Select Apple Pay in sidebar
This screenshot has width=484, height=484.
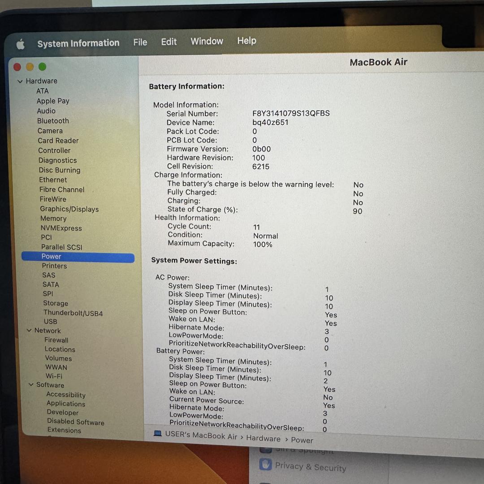(53, 101)
